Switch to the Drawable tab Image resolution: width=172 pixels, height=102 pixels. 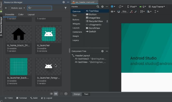10,14
